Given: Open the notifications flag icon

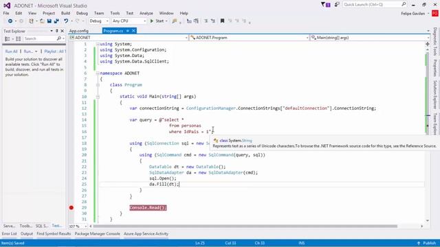Looking at the screenshot, I should click(x=325, y=5).
